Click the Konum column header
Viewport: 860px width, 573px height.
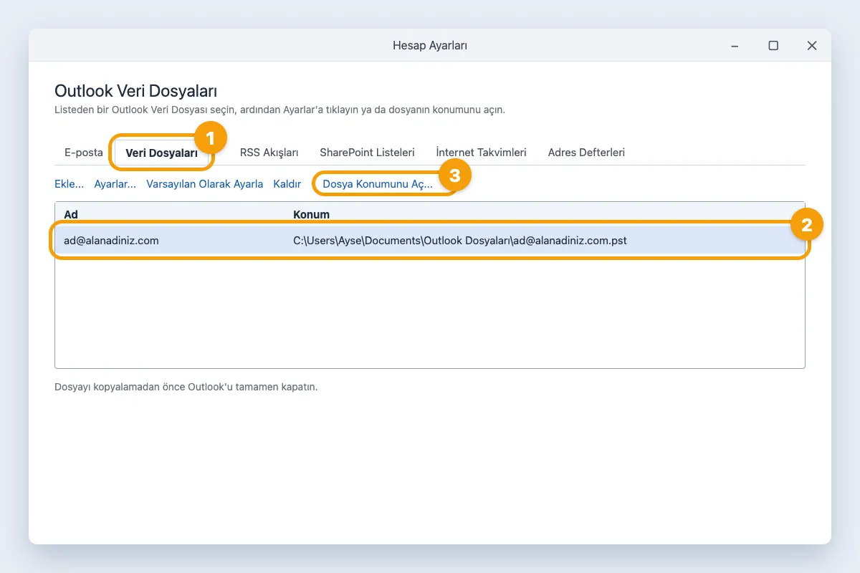tap(311, 214)
